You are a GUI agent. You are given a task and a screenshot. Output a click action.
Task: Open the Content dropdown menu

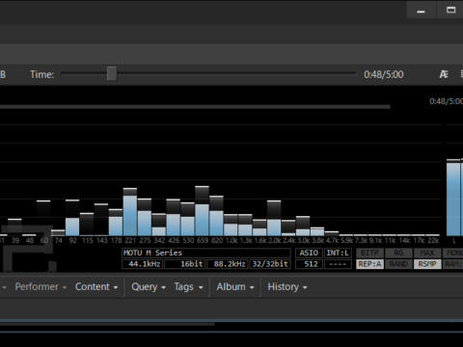[x=96, y=286]
